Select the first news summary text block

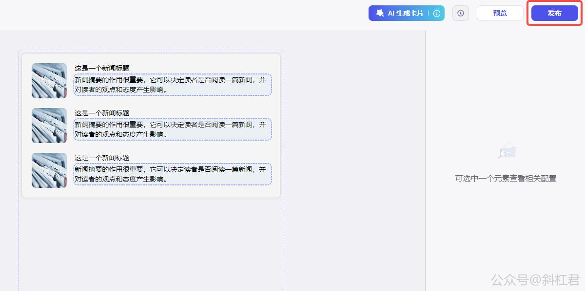pos(173,85)
